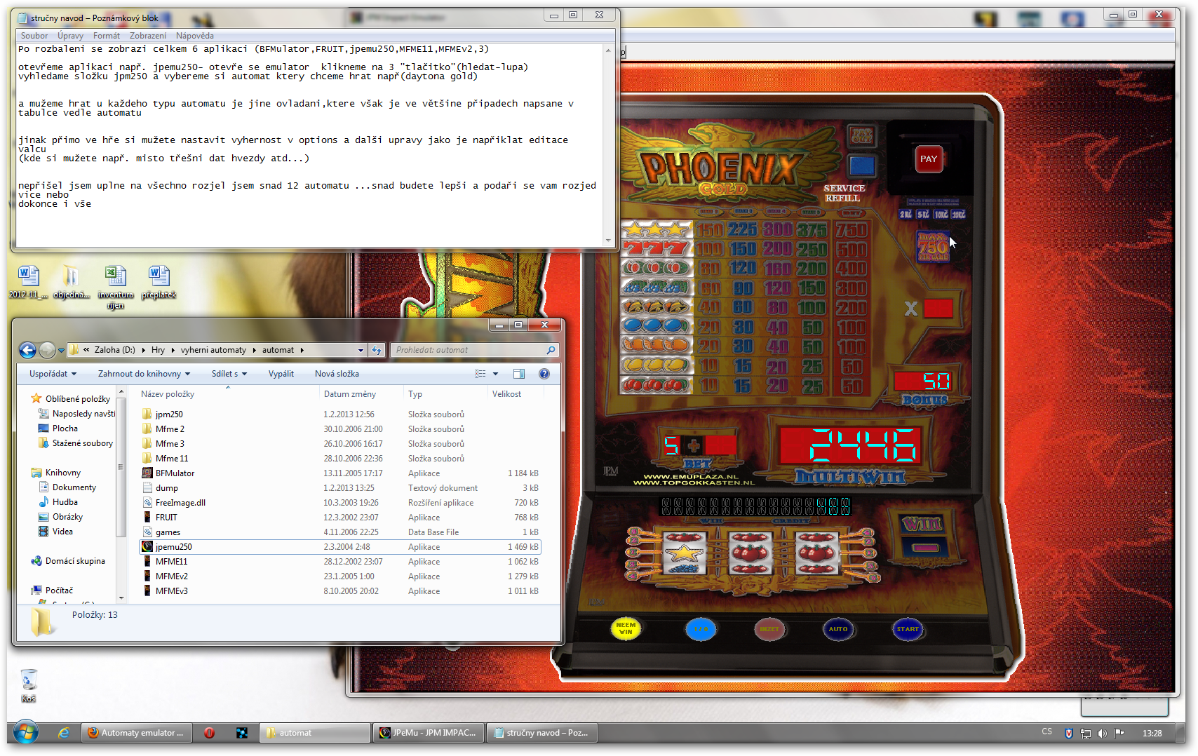This screenshot has height=756, width=1198.
Task: Toggle the light-blue 1/0 slot button
Action: pos(701,629)
